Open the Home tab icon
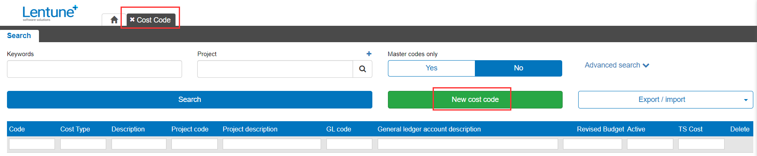 (x=114, y=20)
